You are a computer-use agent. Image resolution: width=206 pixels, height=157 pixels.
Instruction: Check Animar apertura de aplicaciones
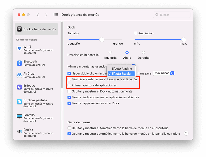(x=69, y=85)
